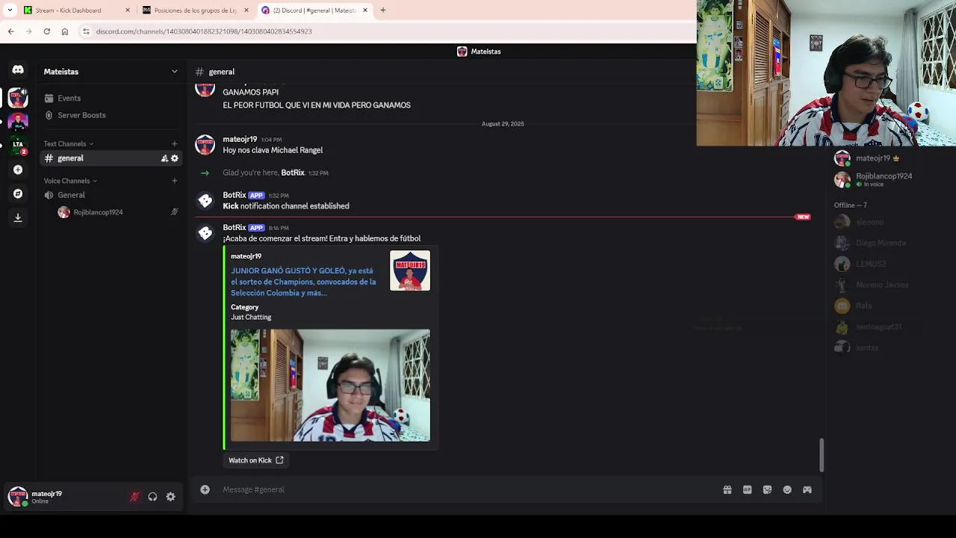This screenshot has width=956, height=538.
Task: Select the #general text channel
Action: click(111, 158)
